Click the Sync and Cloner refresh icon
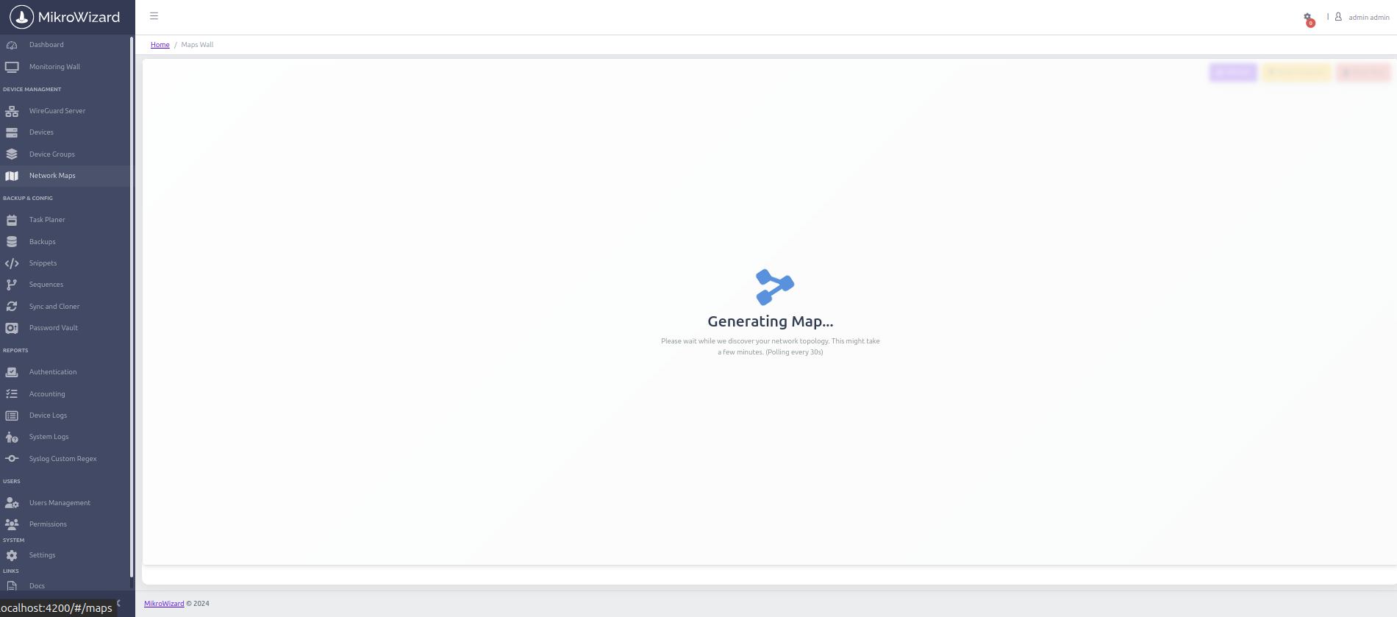 pyautogui.click(x=12, y=307)
